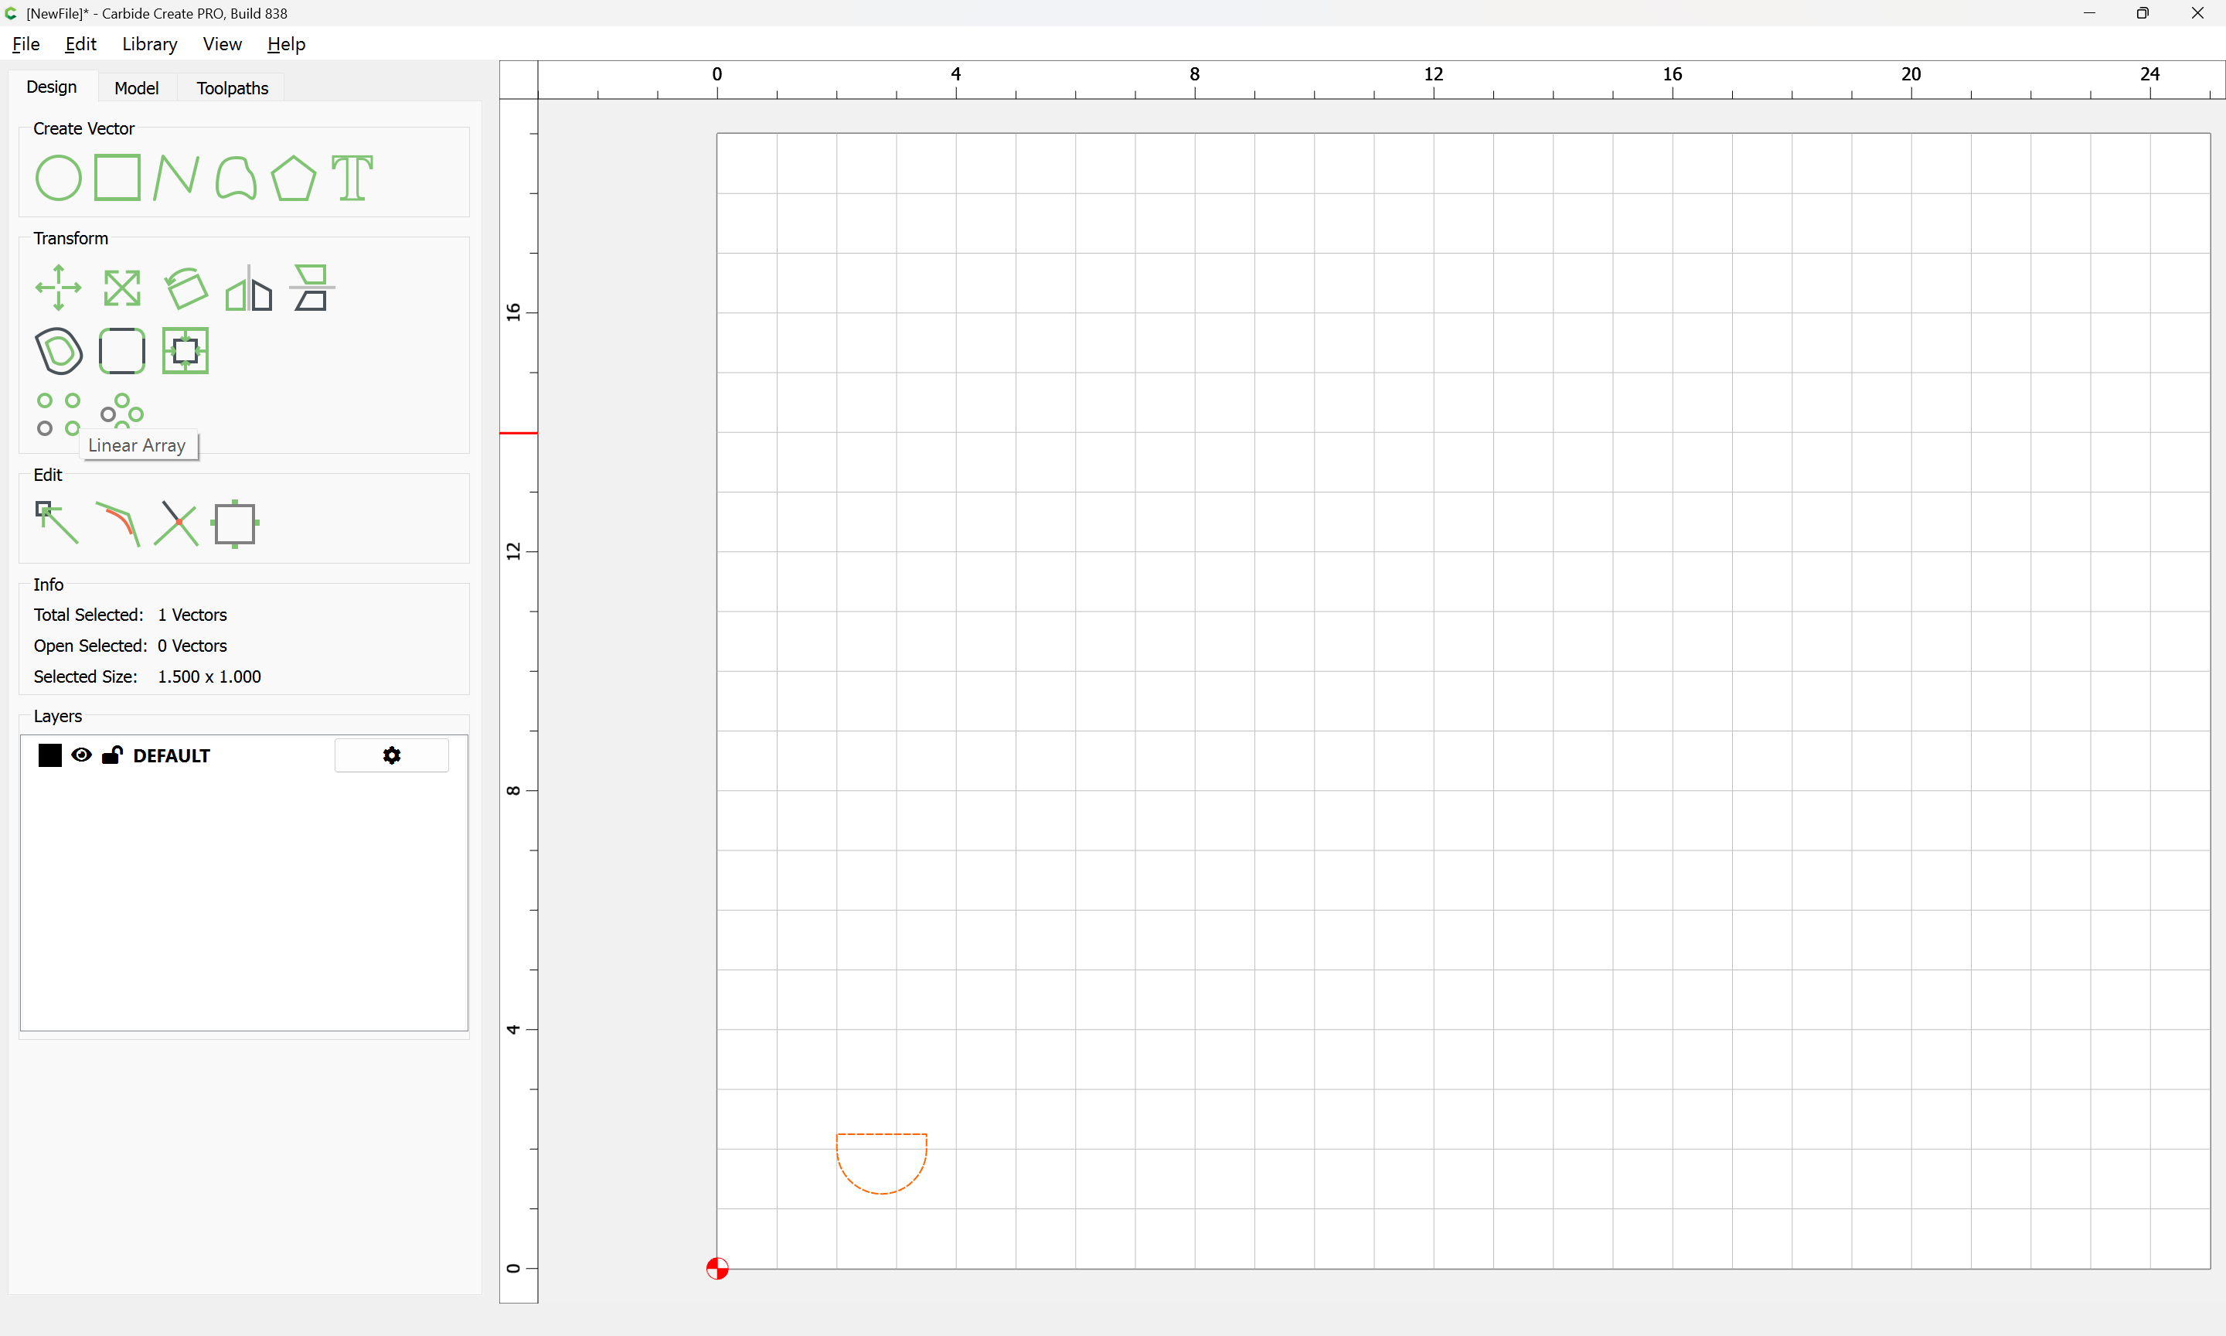The width and height of the screenshot is (2226, 1336).
Task: Click the DEFAULT layer black color swatch
Action: [x=49, y=755]
